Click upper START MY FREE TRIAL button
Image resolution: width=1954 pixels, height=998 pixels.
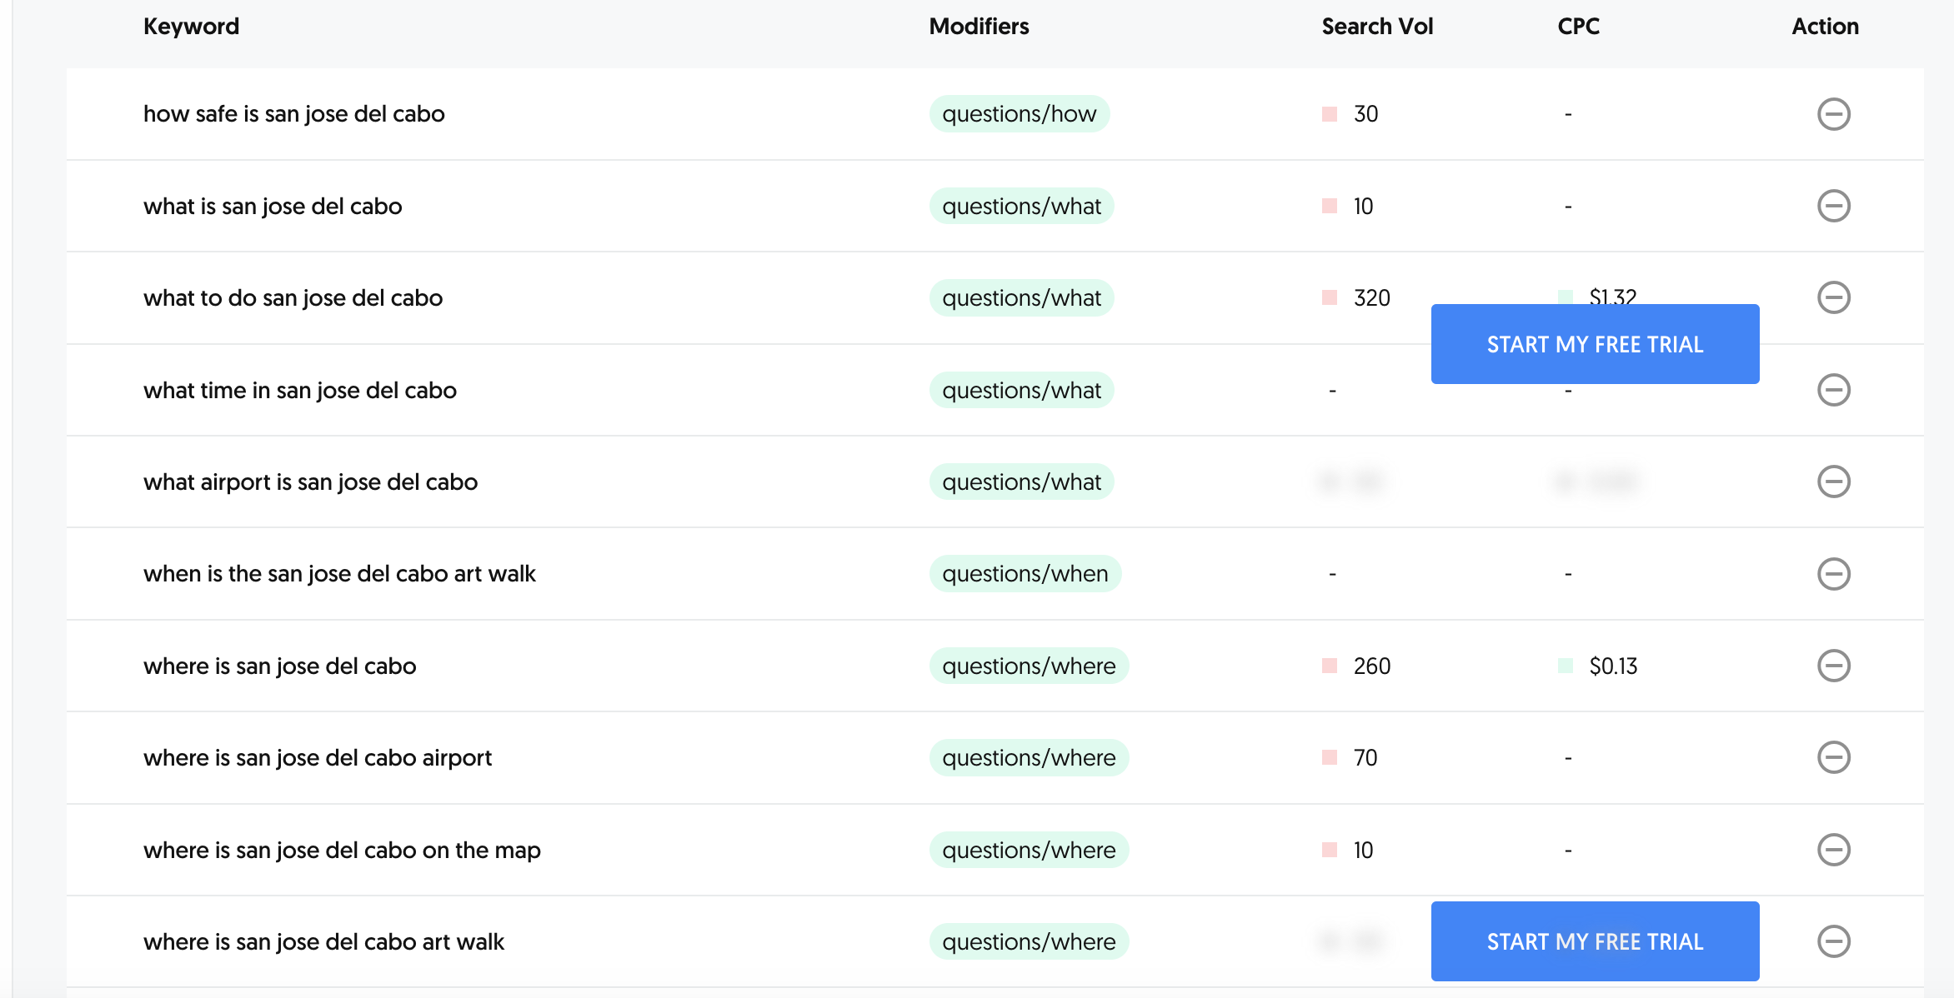click(1594, 344)
